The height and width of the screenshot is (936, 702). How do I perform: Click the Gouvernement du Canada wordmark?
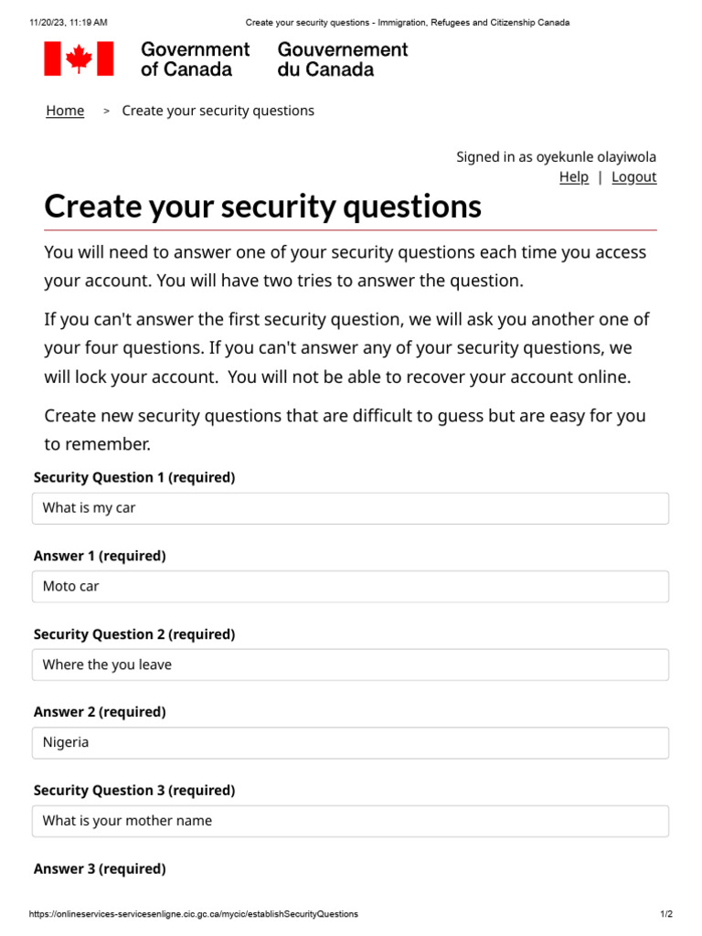click(x=343, y=58)
